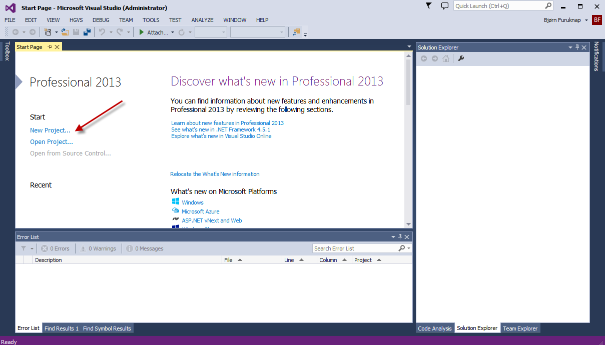Sort Error List by Description column
This screenshot has height=345, width=605.
128,260
